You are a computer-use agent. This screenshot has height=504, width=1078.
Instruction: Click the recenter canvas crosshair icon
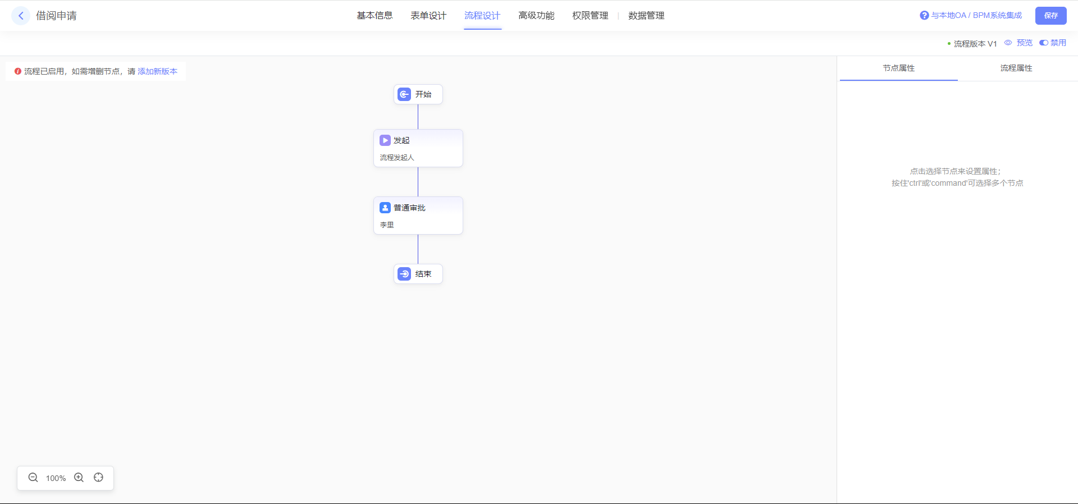click(x=99, y=478)
